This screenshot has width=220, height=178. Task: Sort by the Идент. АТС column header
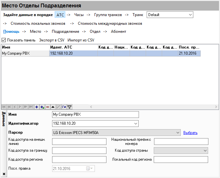coord(74,47)
